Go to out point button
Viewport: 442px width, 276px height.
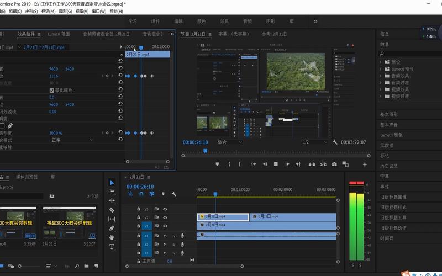(x=298, y=164)
